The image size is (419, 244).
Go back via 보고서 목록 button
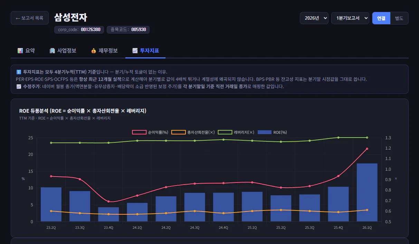(x=30, y=18)
